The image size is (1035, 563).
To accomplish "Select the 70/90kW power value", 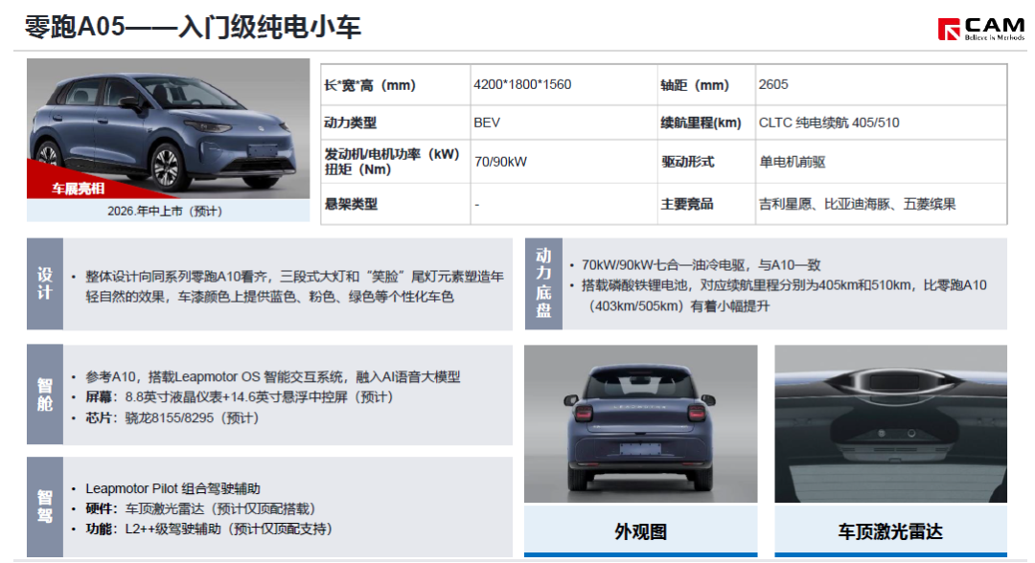I will pyautogui.click(x=500, y=162).
